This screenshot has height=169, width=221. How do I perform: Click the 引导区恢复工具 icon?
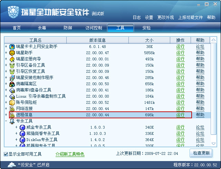coord(12,71)
